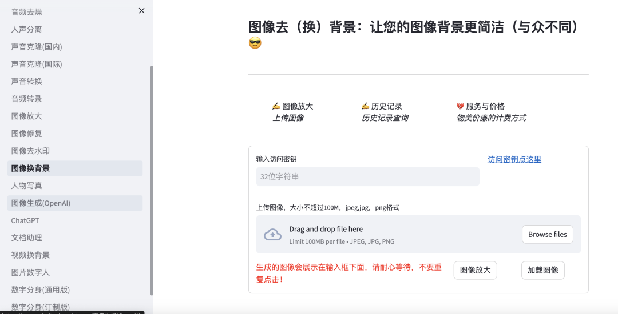Screen dimensions: 618x314
Task: Select ChatGPT in the sidebar
Action: pyautogui.click(x=25, y=220)
